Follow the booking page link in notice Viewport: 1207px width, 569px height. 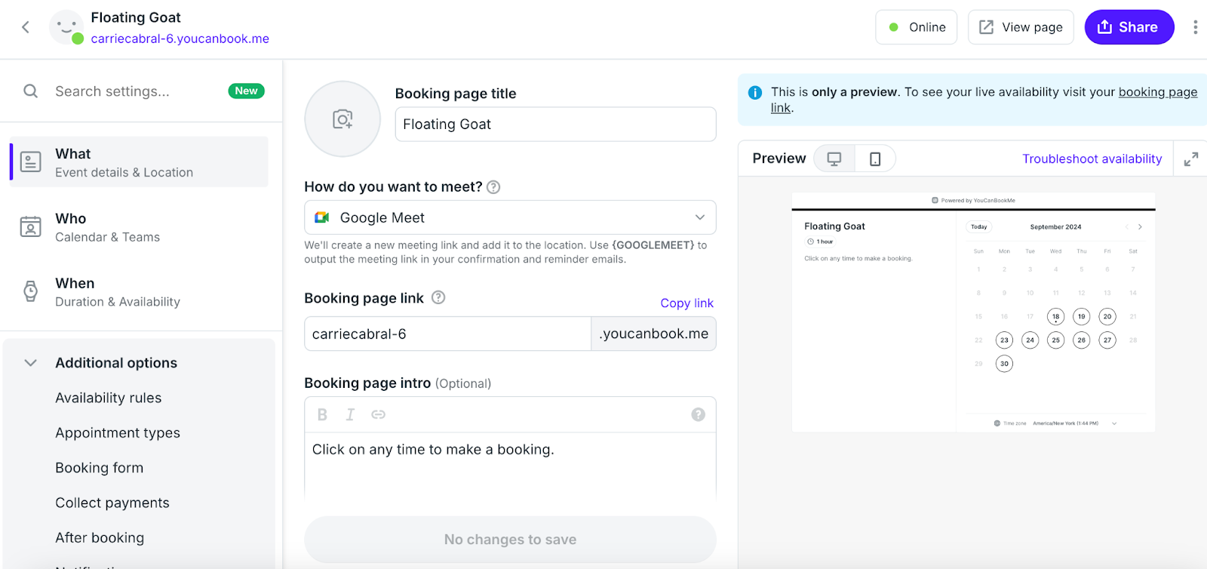pos(1158,92)
